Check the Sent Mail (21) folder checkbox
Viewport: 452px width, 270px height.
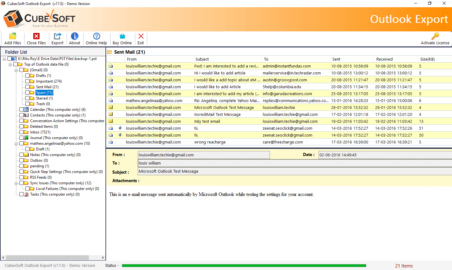[x=27, y=87]
